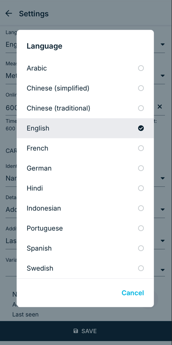The image size is (172, 345).
Task: Expand the Identifier dropdown arrow at right
Action: click(x=162, y=178)
